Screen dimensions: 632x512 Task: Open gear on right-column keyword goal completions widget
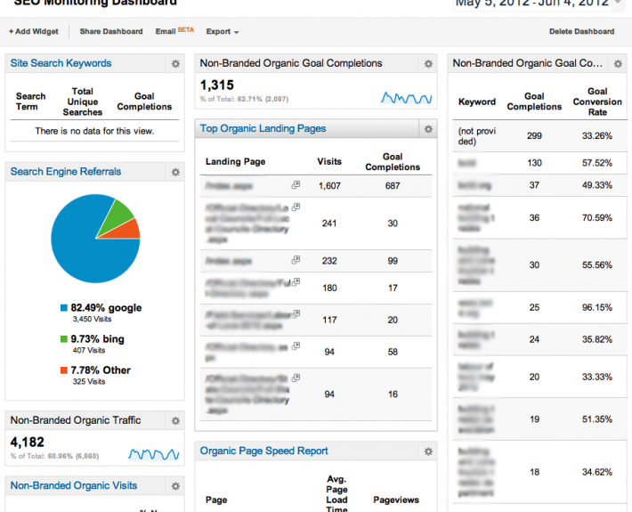click(x=618, y=64)
